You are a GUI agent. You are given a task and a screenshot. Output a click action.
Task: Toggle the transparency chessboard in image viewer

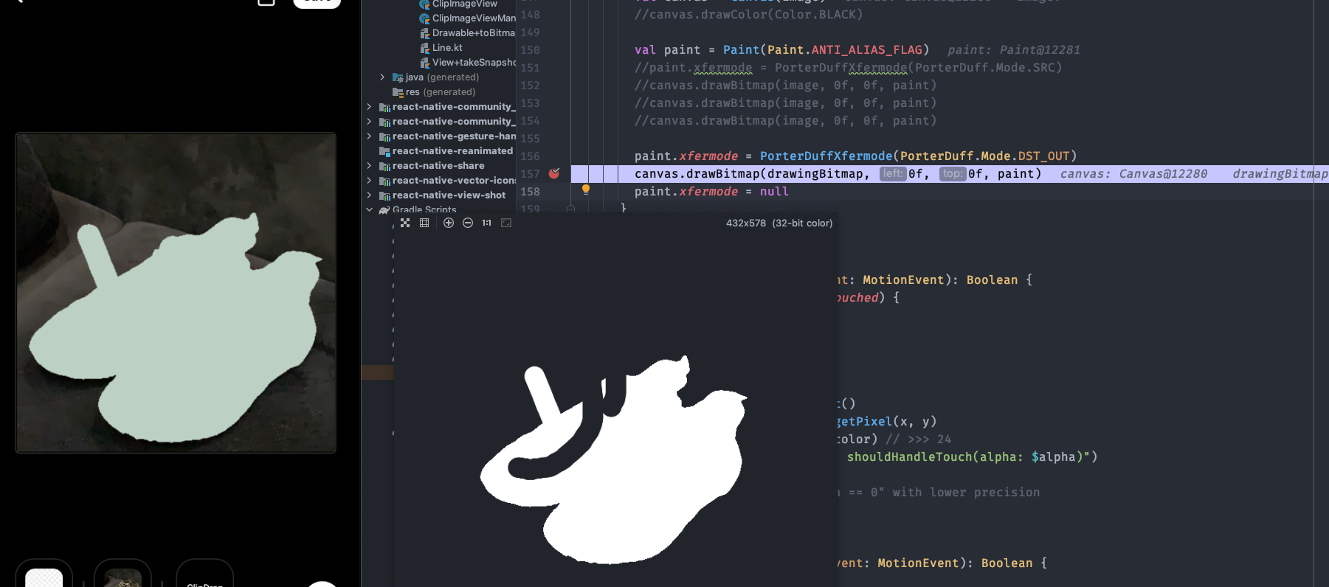[x=405, y=223]
